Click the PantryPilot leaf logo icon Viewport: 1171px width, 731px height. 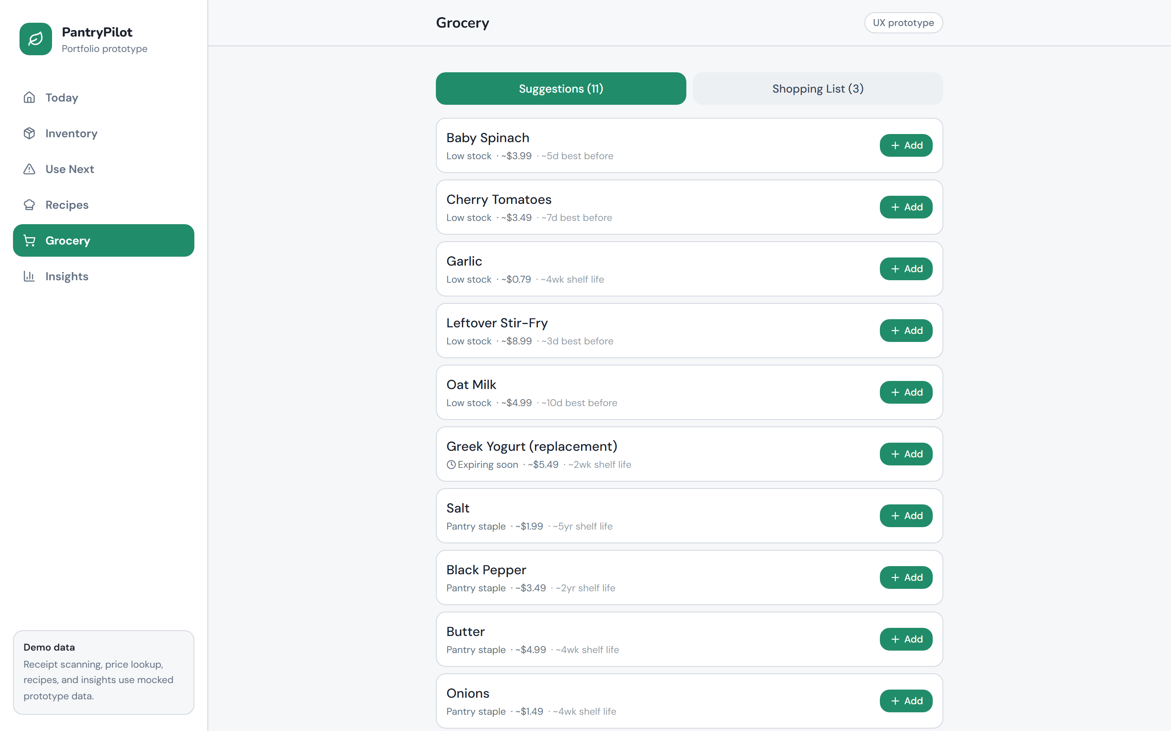tap(35, 39)
